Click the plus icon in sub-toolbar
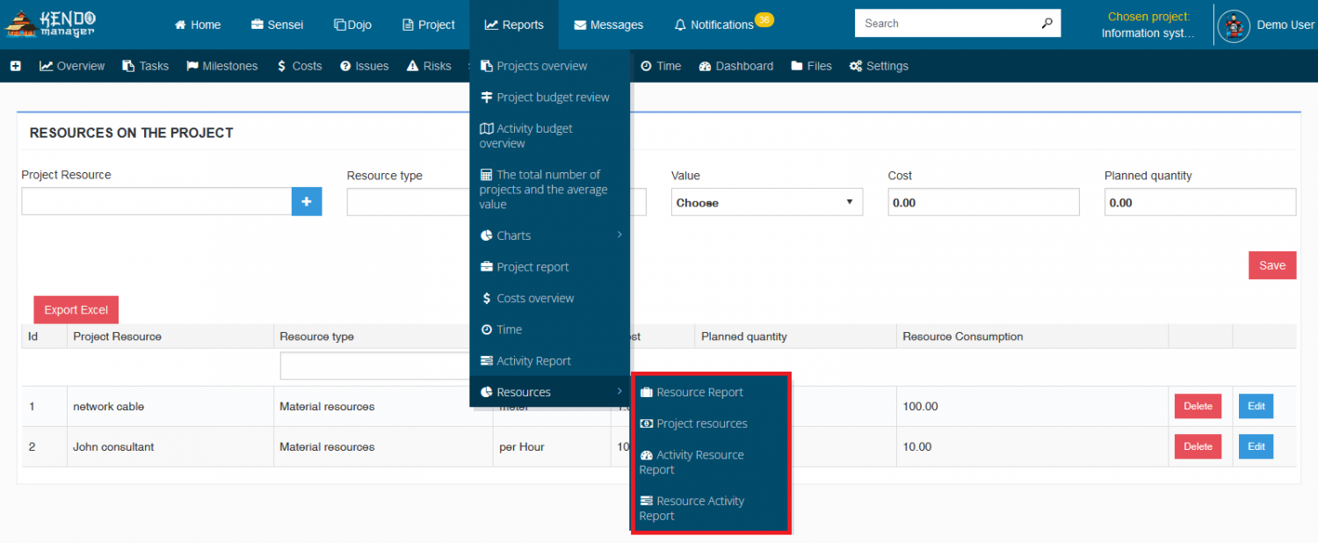This screenshot has height=543, width=1318. pos(16,66)
